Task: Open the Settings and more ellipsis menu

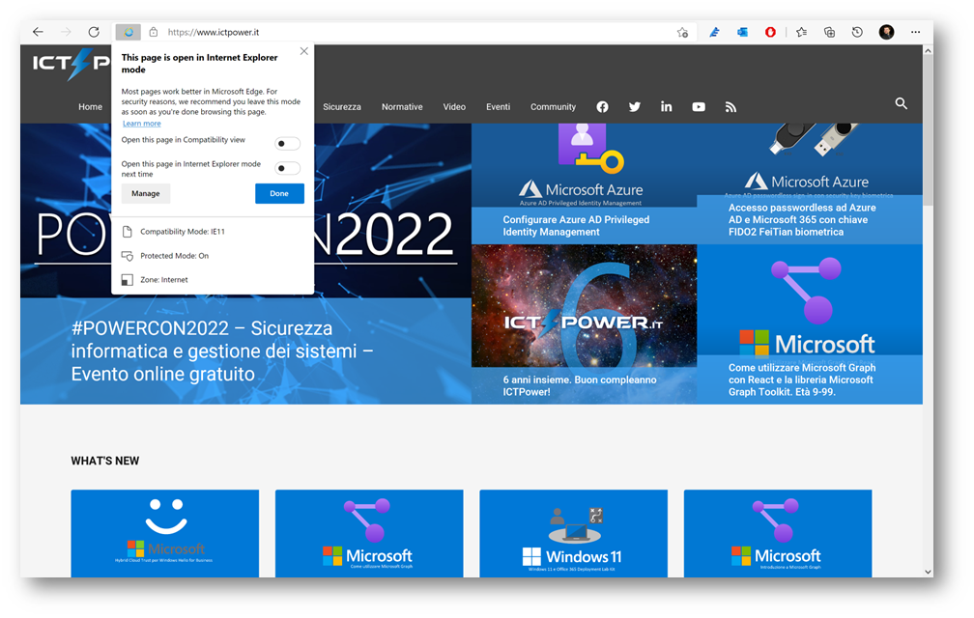Action: pos(915,32)
